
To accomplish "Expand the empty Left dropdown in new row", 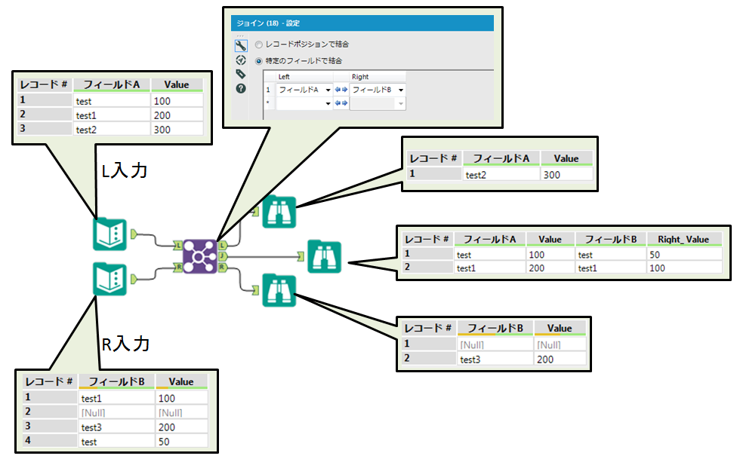I will (x=328, y=103).
